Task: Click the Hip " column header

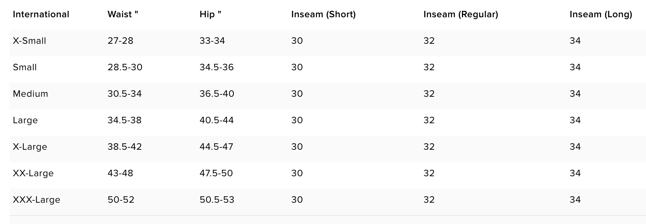Action: (x=211, y=14)
